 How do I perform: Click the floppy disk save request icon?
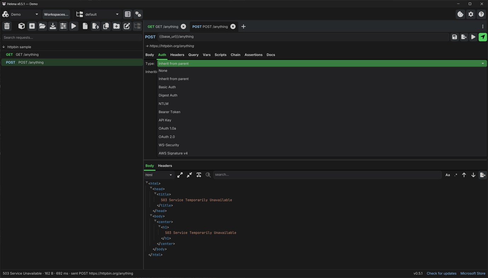(454, 37)
